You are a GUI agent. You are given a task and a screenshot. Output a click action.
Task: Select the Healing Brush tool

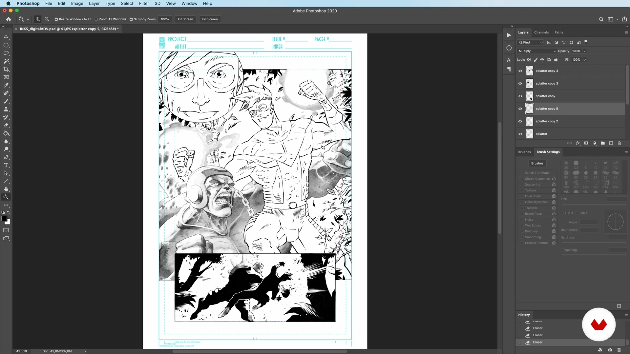(6, 93)
